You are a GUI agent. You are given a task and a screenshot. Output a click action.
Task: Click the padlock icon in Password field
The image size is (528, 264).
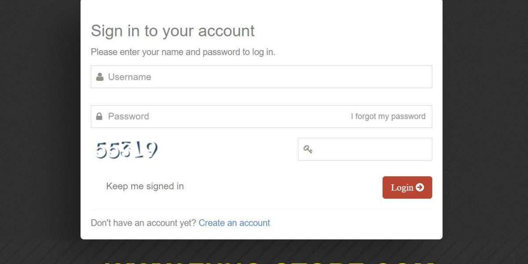(99, 117)
